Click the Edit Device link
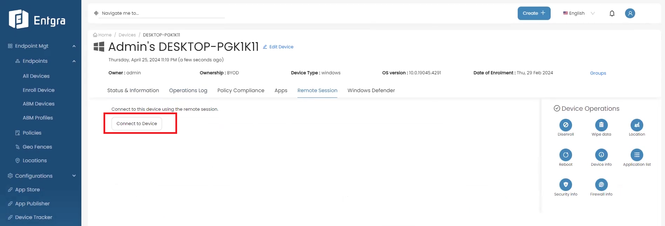This screenshot has height=226, width=665. tap(278, 47)
